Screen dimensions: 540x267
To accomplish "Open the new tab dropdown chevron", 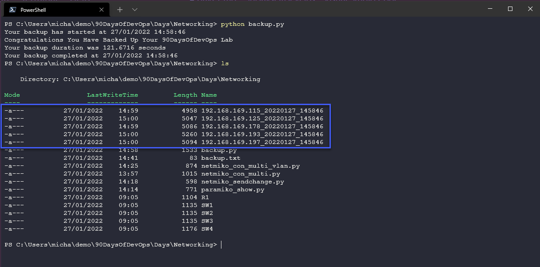I will (x=134, y=9).
